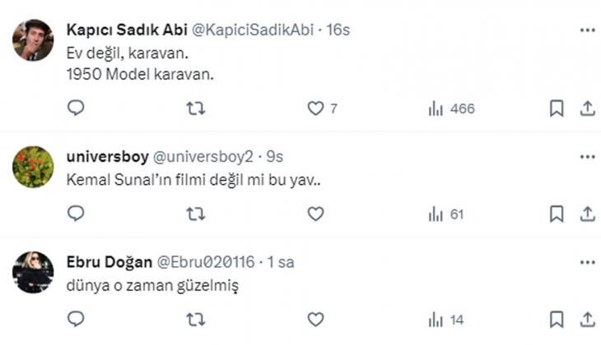Reply to Kapıcı Sadık Abi's tweet
Screen dimensions: 601x345
tap(76, 108)
